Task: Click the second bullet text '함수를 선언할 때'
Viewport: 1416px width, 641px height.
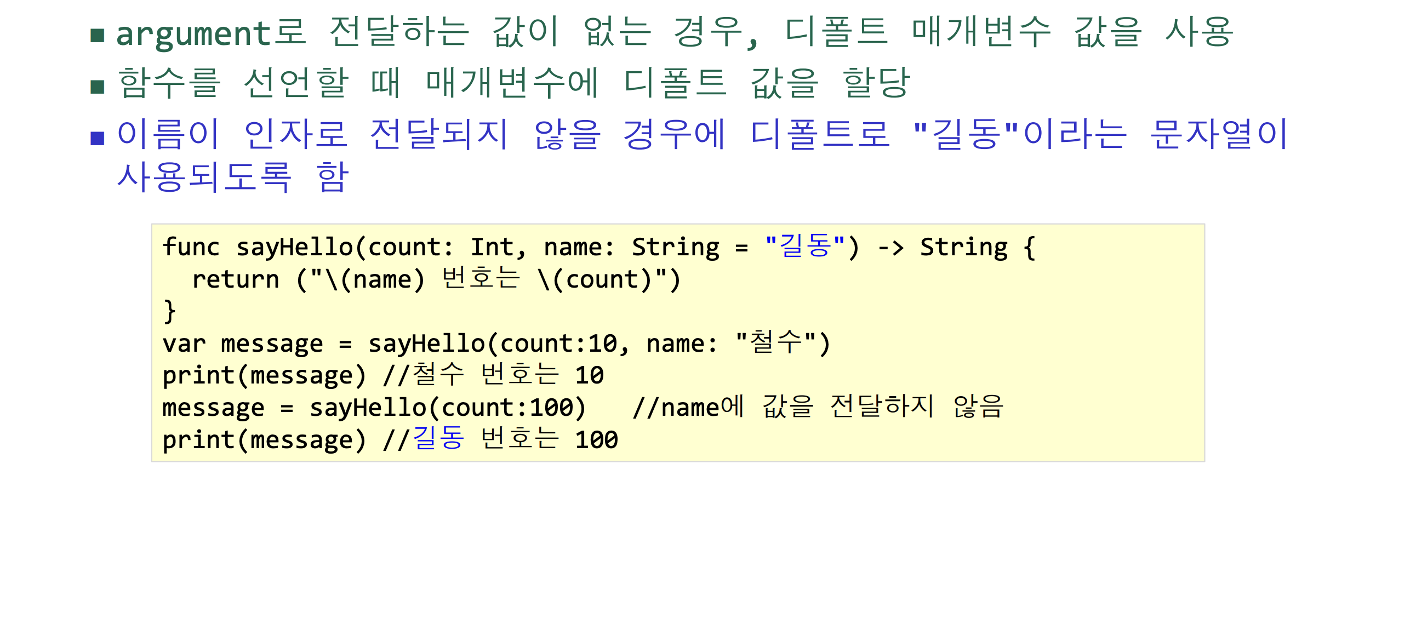Action: [258, 84]
